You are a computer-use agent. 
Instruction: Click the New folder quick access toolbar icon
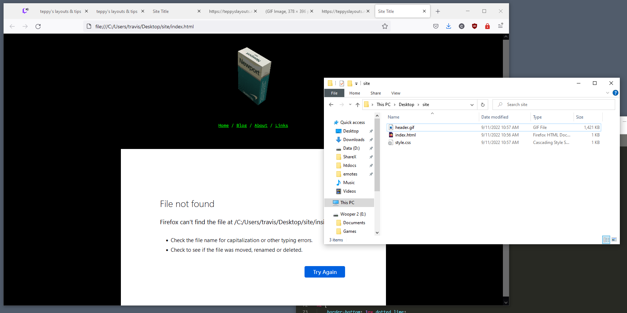[350, 83]
